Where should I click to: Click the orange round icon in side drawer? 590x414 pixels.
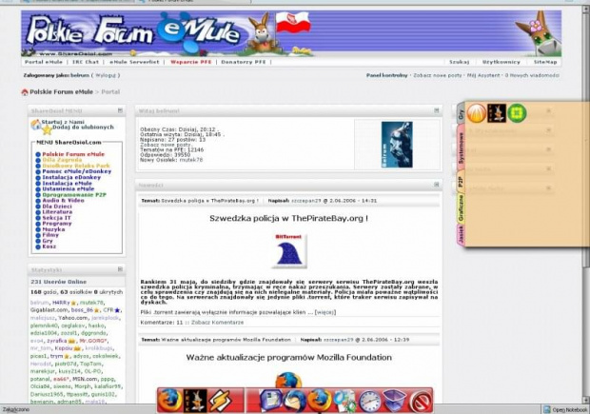coord(476,114)
